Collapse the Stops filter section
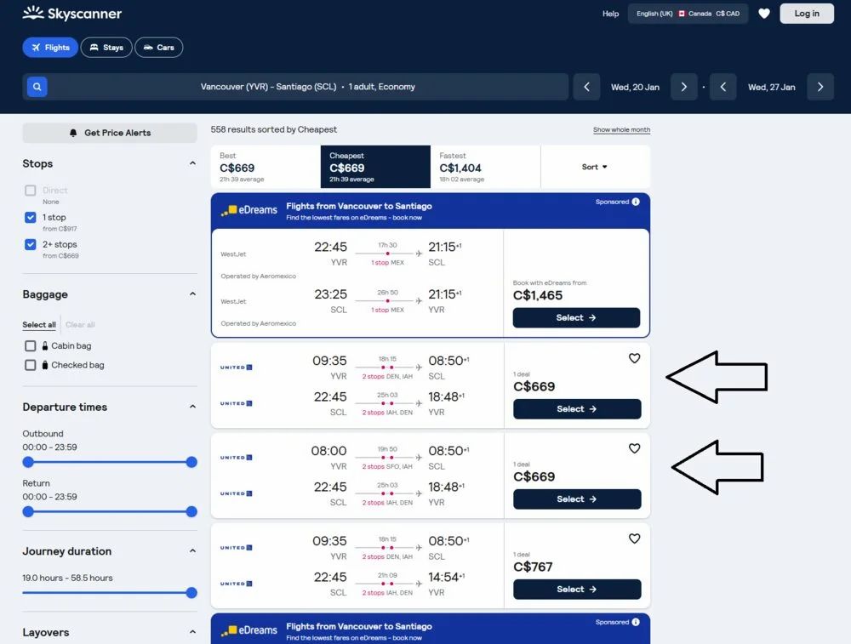 [x=192, y=163]
